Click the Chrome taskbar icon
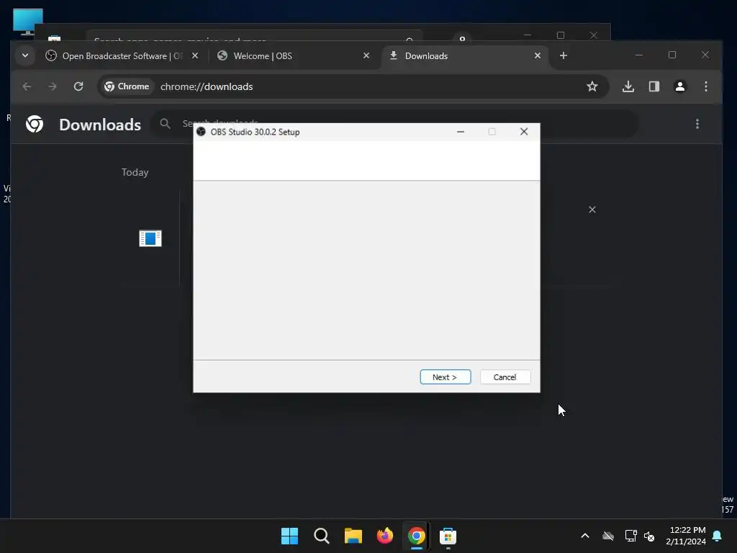The width and height of the screenshot is (737, 553). coord(417,536)
